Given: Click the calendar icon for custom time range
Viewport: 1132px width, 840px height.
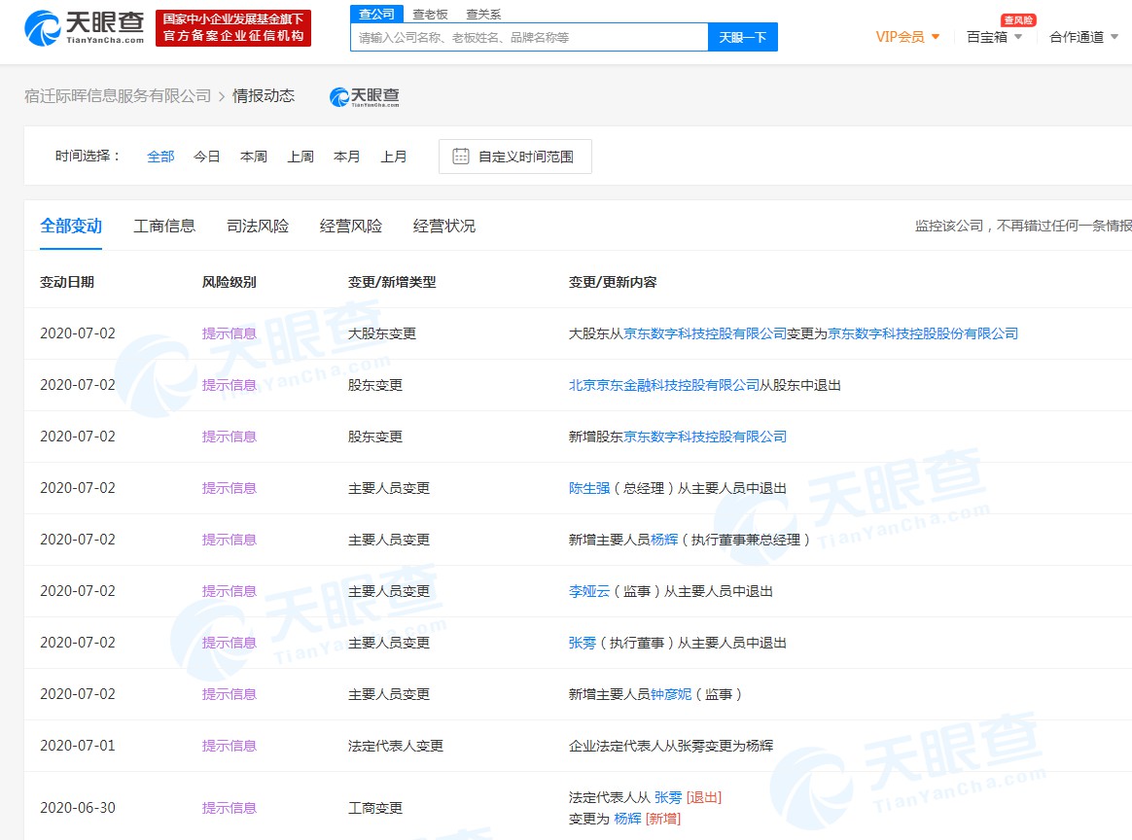Looking at the screenshot, I should (461, 156).
